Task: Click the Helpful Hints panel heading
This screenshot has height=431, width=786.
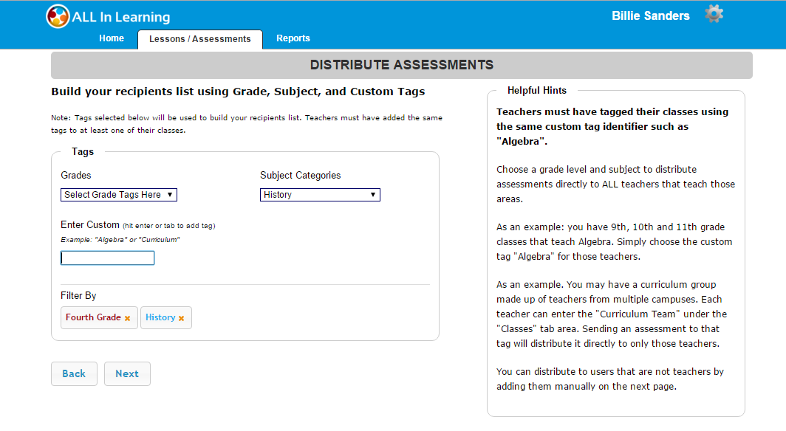Action: 537,91
